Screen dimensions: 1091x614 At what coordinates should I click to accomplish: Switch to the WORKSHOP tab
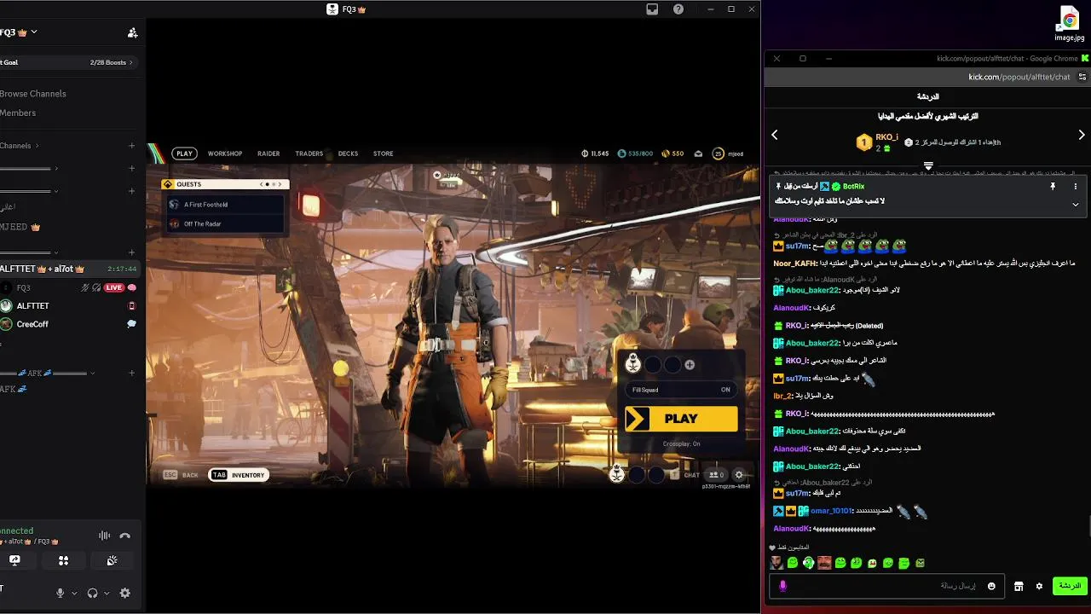(225, 153)
